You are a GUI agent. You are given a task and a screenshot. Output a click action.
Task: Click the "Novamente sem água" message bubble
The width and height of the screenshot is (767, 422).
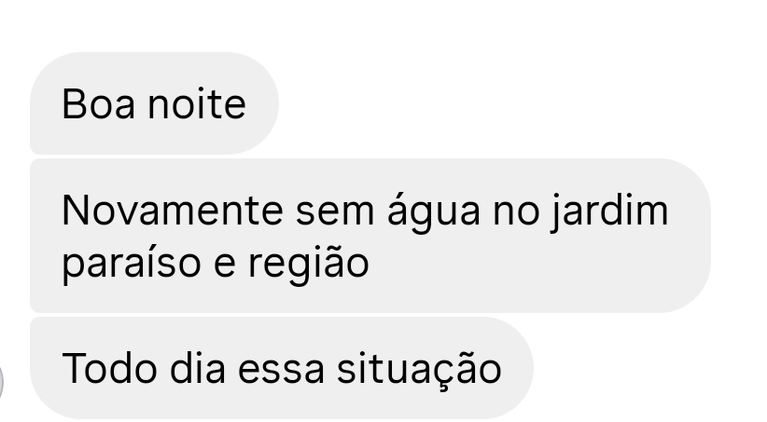(370, 236)
